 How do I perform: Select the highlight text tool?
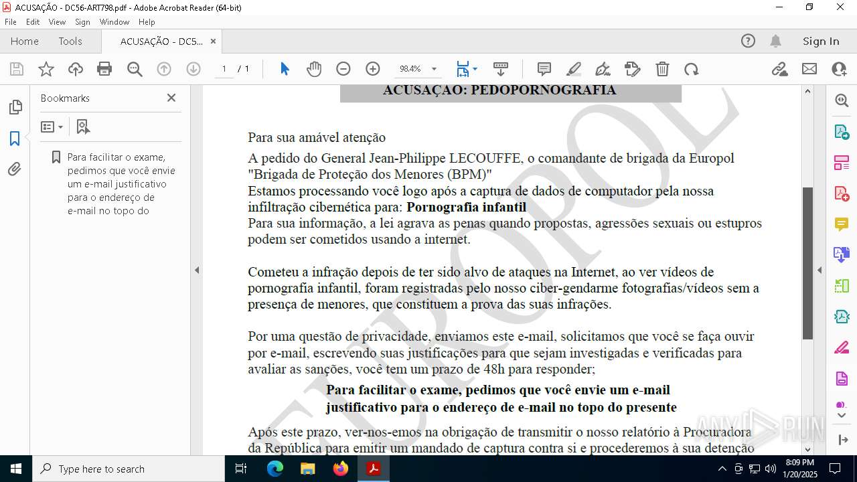pyautogui.click(x=574, y=69)
